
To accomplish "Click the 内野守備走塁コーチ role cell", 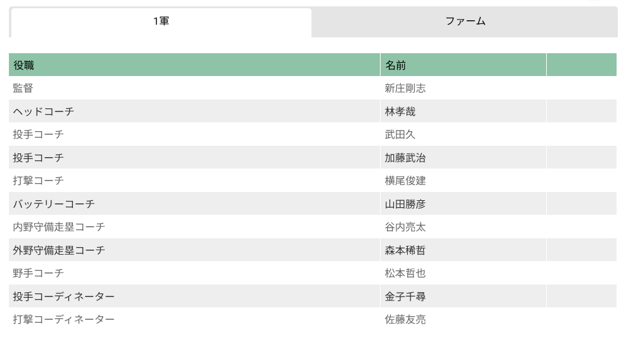I will (59, 227).
